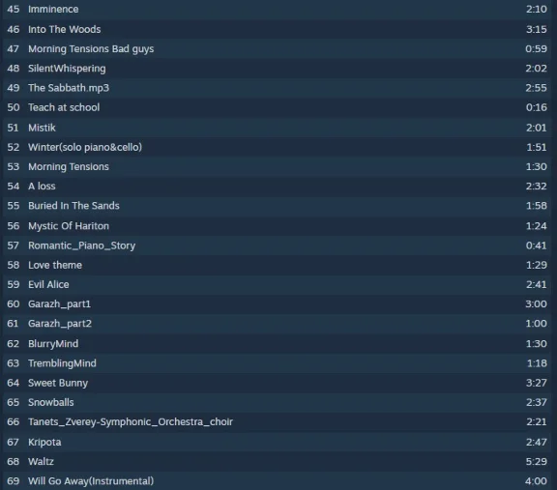Choose the Love theme track
The height and width of the screenshot is (490, 557).
pyautogui.click(x=277, y=265)
